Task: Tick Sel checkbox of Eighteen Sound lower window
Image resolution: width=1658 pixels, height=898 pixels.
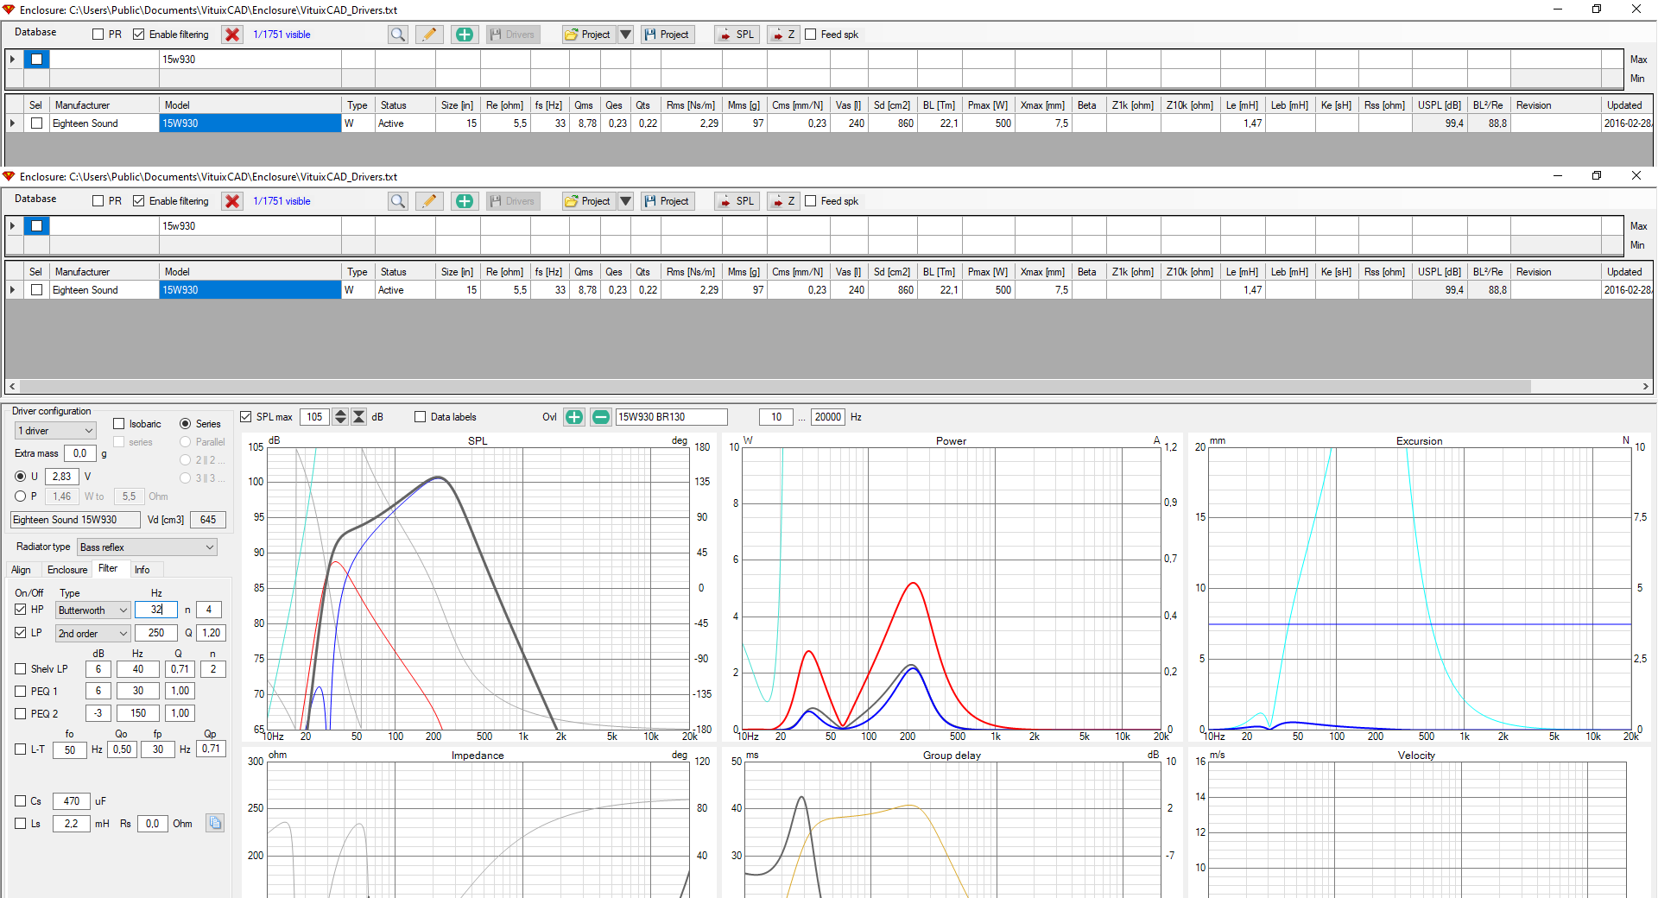Action: [36, 290]
